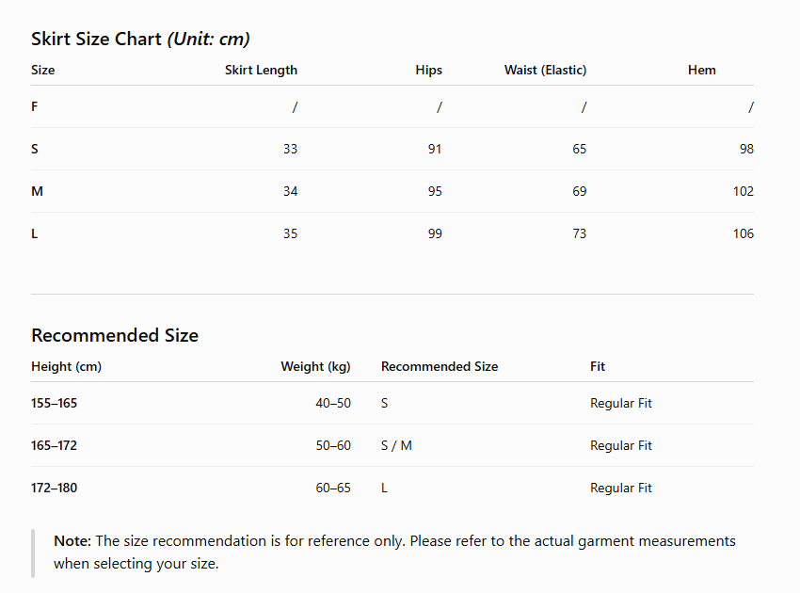Screen dimensions: 800x593
Task: Click the size F row label
Action: [x=34, y=106]
